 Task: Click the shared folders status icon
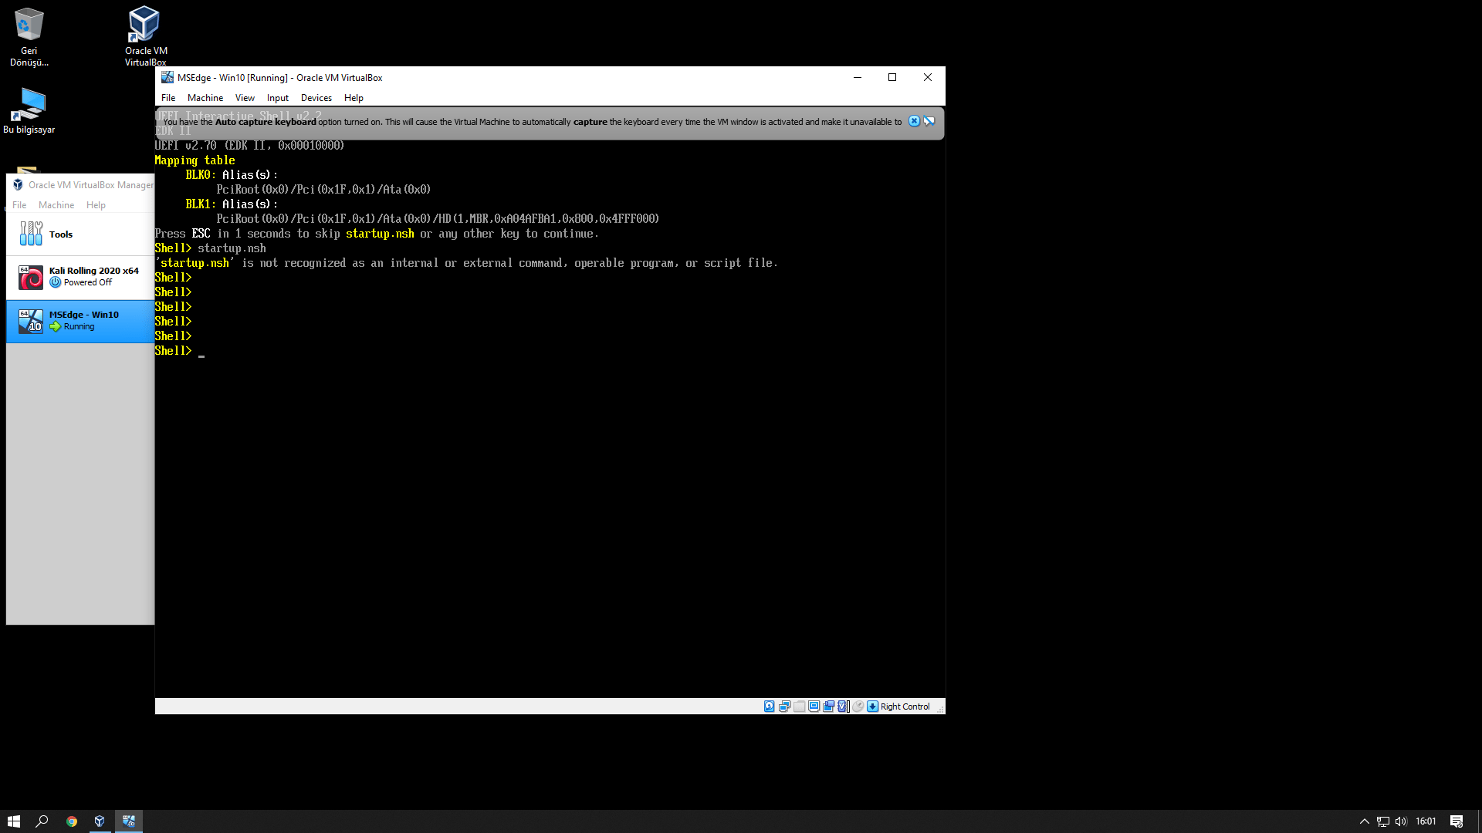click(x=799, y=707)
